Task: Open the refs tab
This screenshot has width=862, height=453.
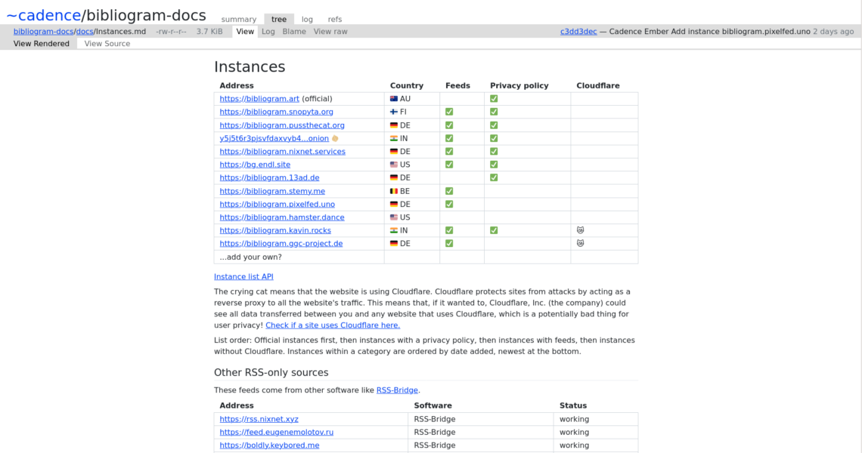Action: [x=334, y=20]
